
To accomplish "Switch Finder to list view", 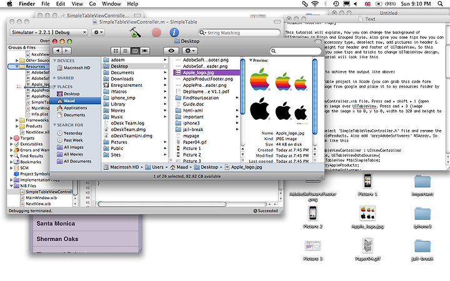I will (126, 51).
